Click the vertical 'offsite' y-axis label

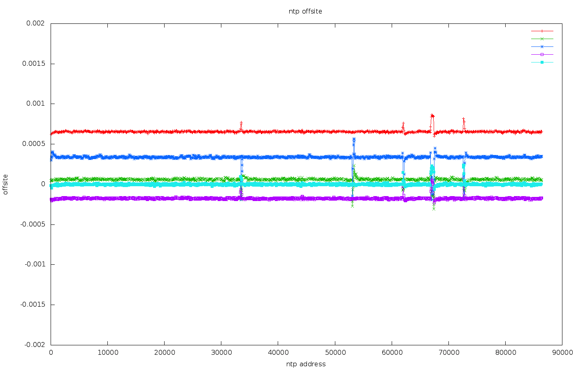(5, 184)
